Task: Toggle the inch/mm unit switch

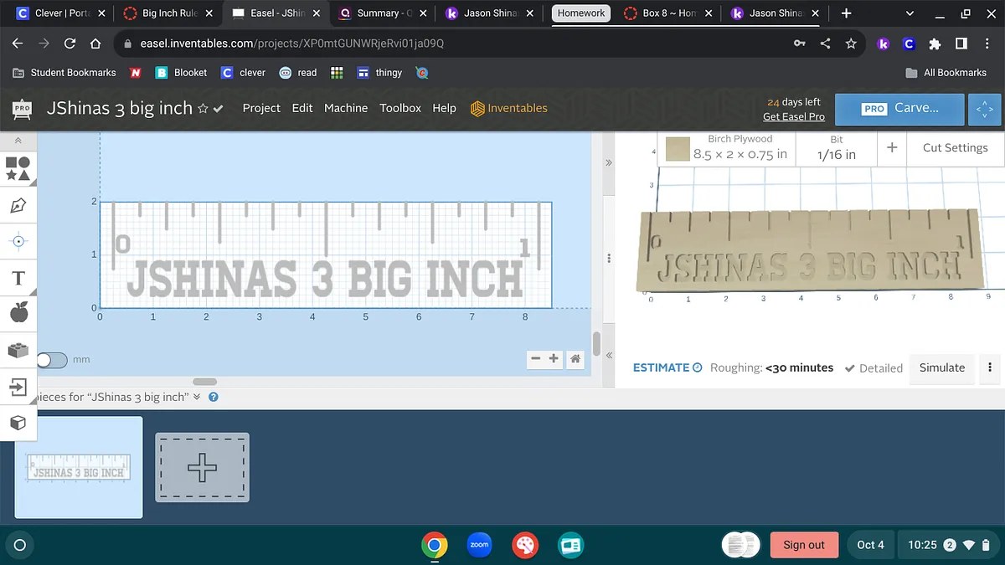Action: pos(51,360)
